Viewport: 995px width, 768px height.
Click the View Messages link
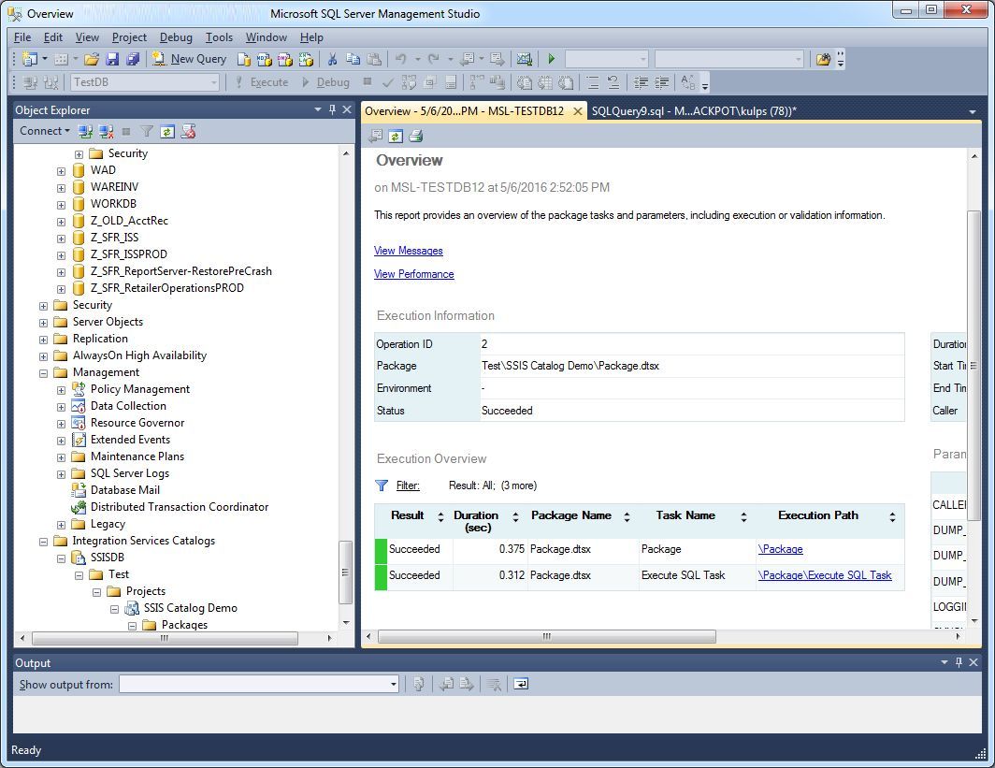click(408, 251)
